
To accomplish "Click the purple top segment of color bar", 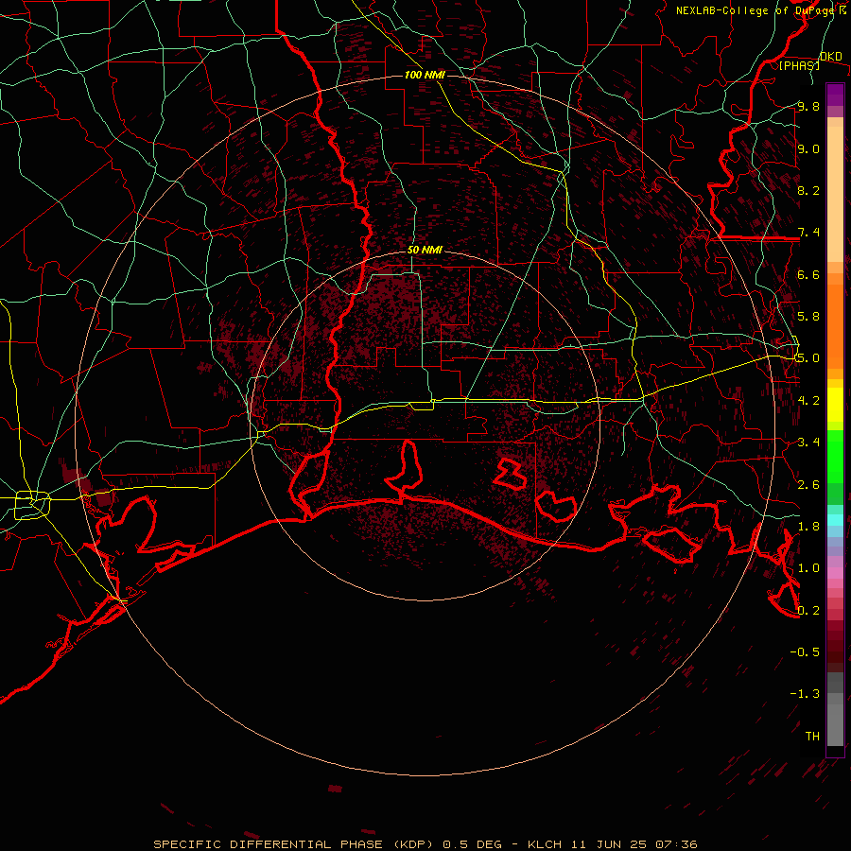I will (x=835, y=95).
